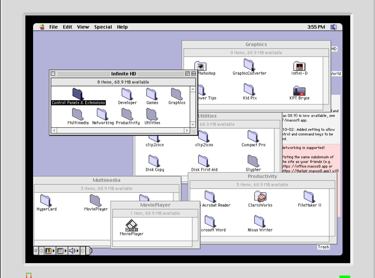Open the File menu
Viewport: 375px width, 278px height.
point(54,27)
